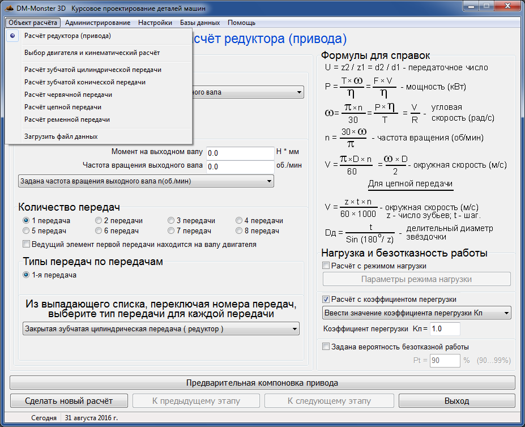Select Расчёт редуктора (привода) menu entry

(x=99, y=36)
